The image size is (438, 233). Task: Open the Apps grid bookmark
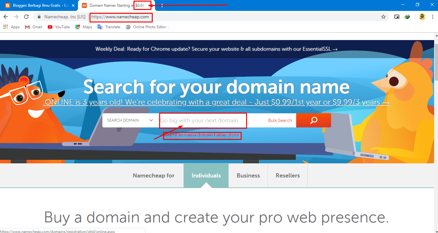coord(12,27)
